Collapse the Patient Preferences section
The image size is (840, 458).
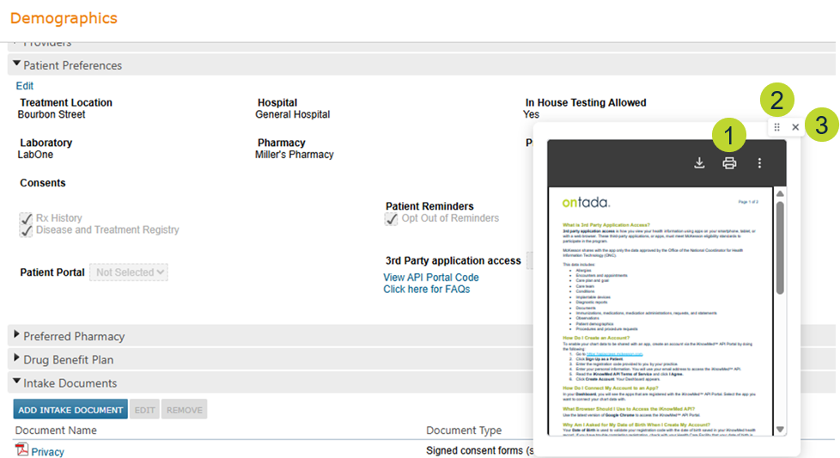click(x=16, y=65)
